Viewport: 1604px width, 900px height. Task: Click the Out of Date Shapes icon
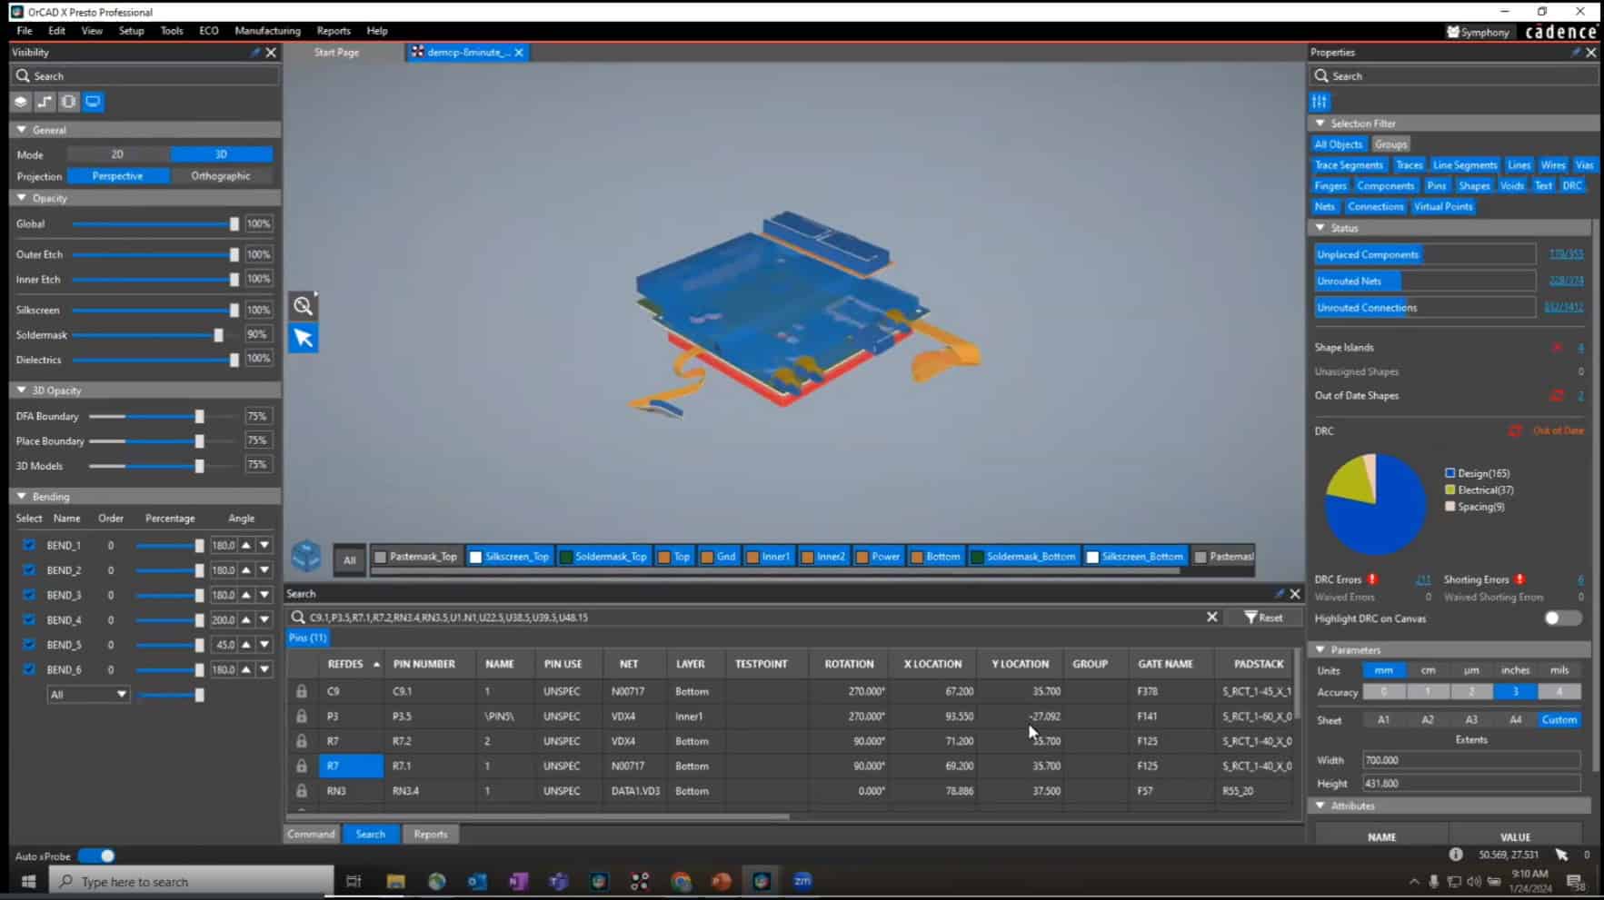[x=1557, y=395]
